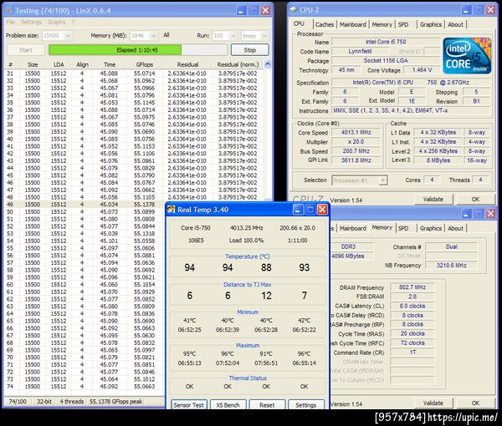Click the LinX results scrollbar up arrow
Screen dimensions: 502x426
pyautogui.click(x=268, y=64)
